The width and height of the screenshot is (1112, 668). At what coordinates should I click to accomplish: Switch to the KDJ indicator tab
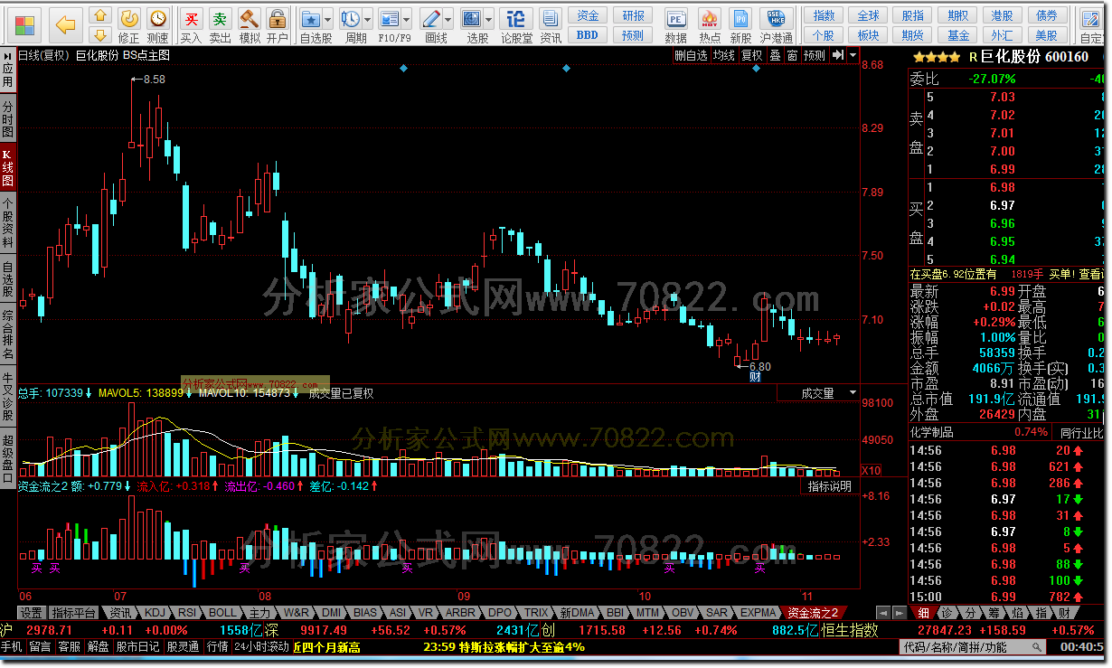coord(155,612)
